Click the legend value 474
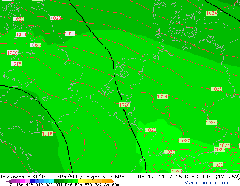This screenshot has height=186, width=240. pyautogui.click(x=11, y=184)
